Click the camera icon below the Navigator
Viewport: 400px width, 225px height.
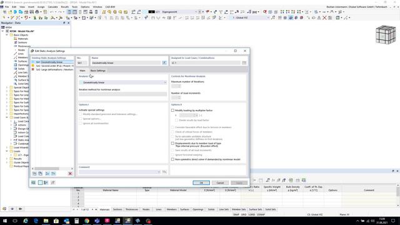(x=20, y=209)
